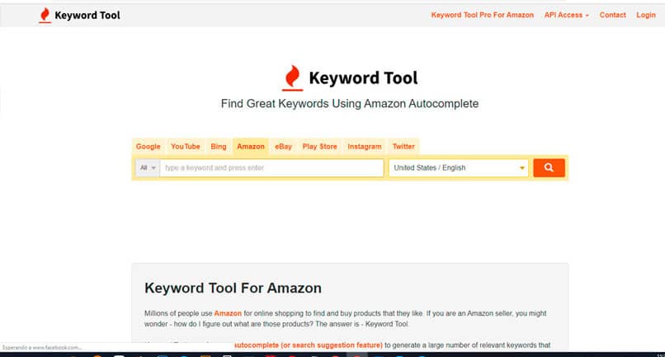This screenshot has width=665, height=357.
Task: Focus the keyword search input field
Action: [x=271, y=167]
